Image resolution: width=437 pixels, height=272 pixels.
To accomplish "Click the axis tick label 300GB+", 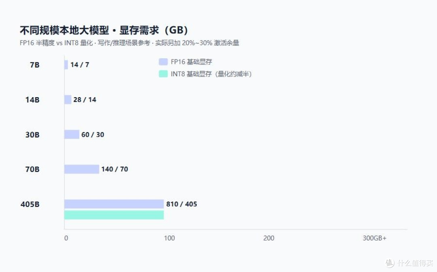I will pos(375,238).
